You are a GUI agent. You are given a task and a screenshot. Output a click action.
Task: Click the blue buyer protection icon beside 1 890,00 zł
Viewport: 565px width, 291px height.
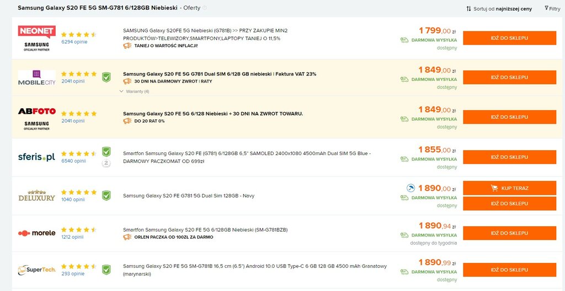(x=411, y=188)
